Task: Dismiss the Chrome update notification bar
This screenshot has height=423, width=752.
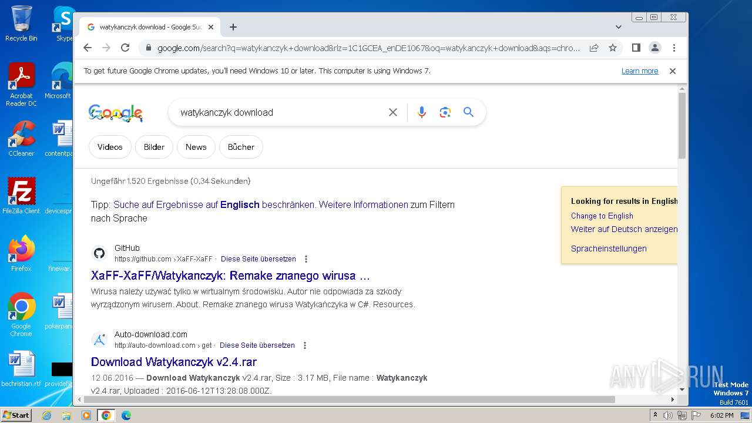Action: pyautogui.click(x=673, y=71)
